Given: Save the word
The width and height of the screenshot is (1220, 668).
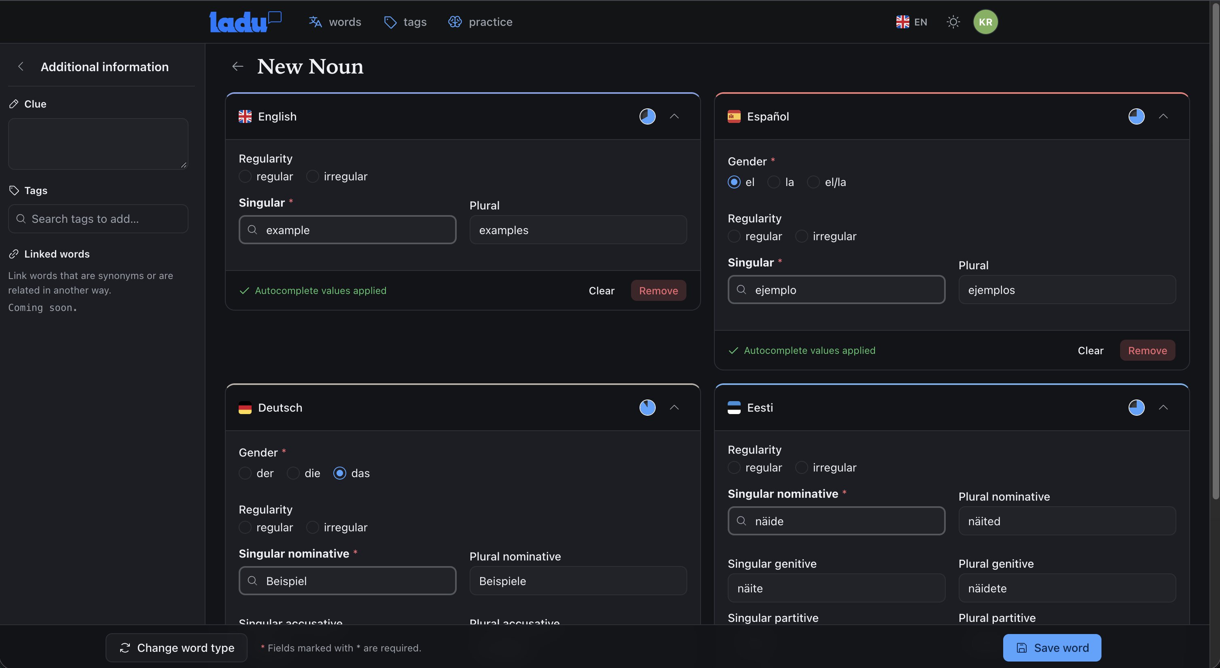Looking at the screenshot, I should 1052,648.
